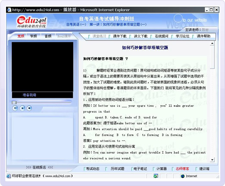
Task: Open the 课件下载 link
Action: [x=120, y=36]
